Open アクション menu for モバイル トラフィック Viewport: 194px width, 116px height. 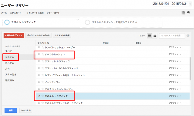click(175, 96)
